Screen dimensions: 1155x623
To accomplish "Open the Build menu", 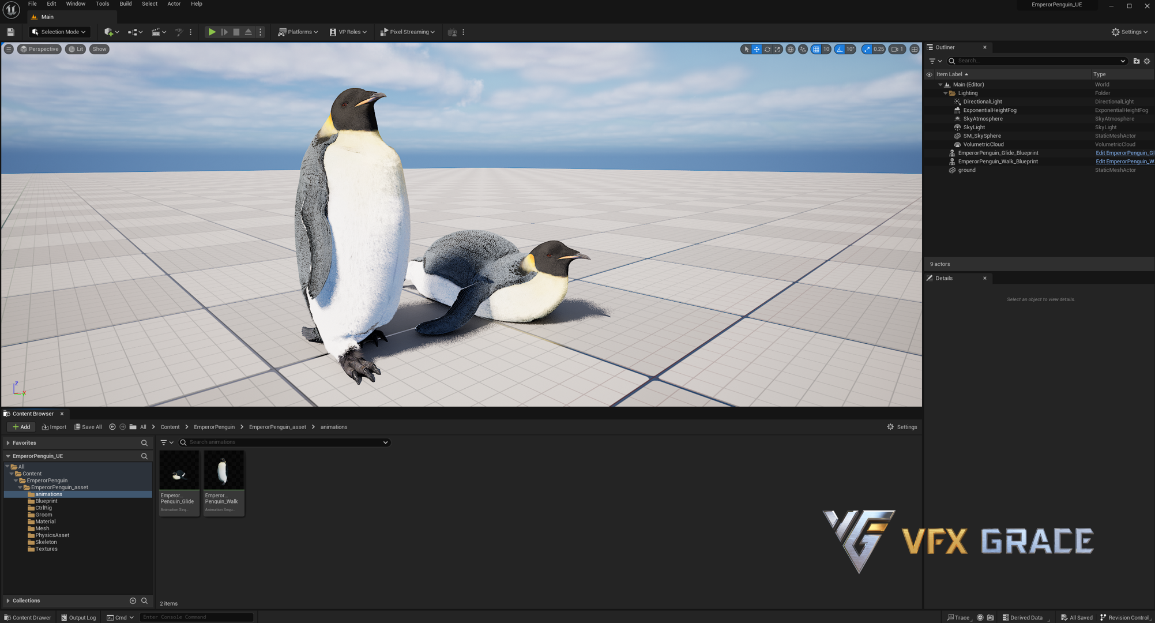I will [x=126, y=4].
